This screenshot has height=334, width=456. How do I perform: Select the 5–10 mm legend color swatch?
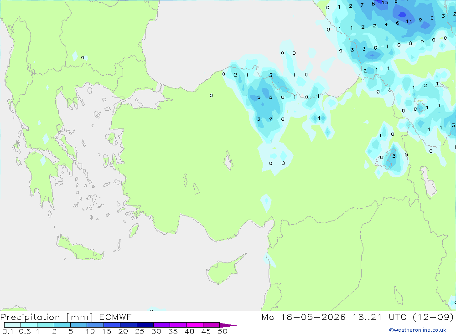[x=78, y=325]
